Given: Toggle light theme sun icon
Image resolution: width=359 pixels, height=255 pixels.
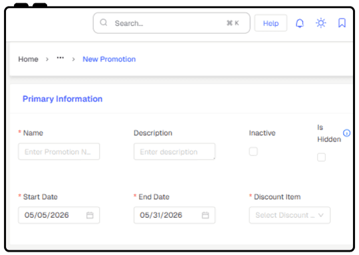Looking at the screenshot, I should point(320,23).
